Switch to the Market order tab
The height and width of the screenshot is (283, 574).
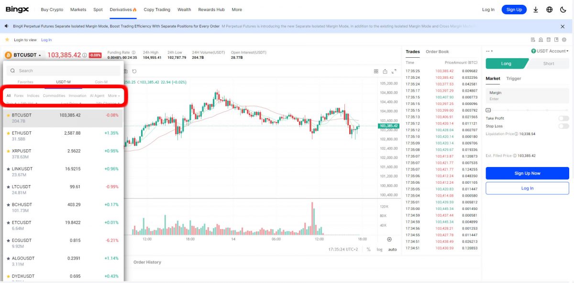coord(493,78)
